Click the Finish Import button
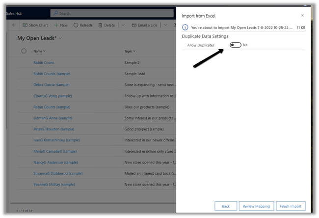Viewport: 319px width, 218px height. click(291, 206)
